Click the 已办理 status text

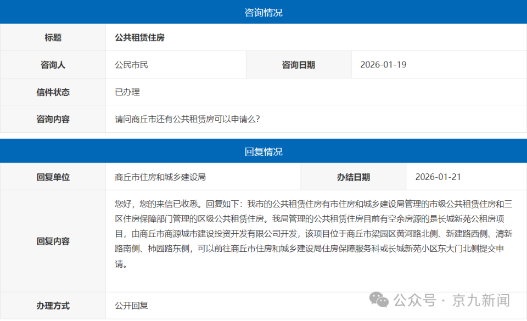[x=125, y=92]
